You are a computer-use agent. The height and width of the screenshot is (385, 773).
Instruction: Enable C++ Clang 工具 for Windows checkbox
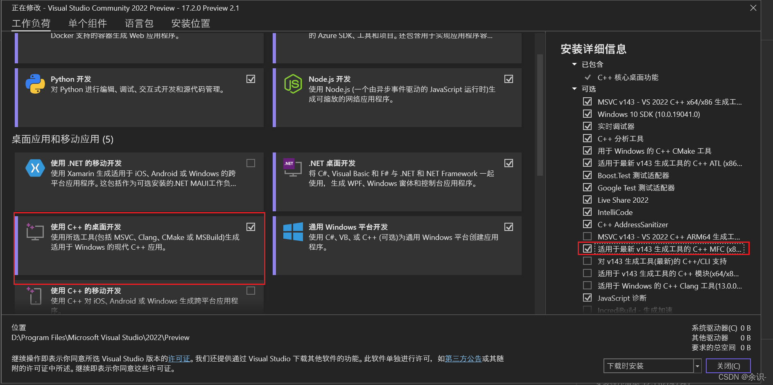coord(588,286)
